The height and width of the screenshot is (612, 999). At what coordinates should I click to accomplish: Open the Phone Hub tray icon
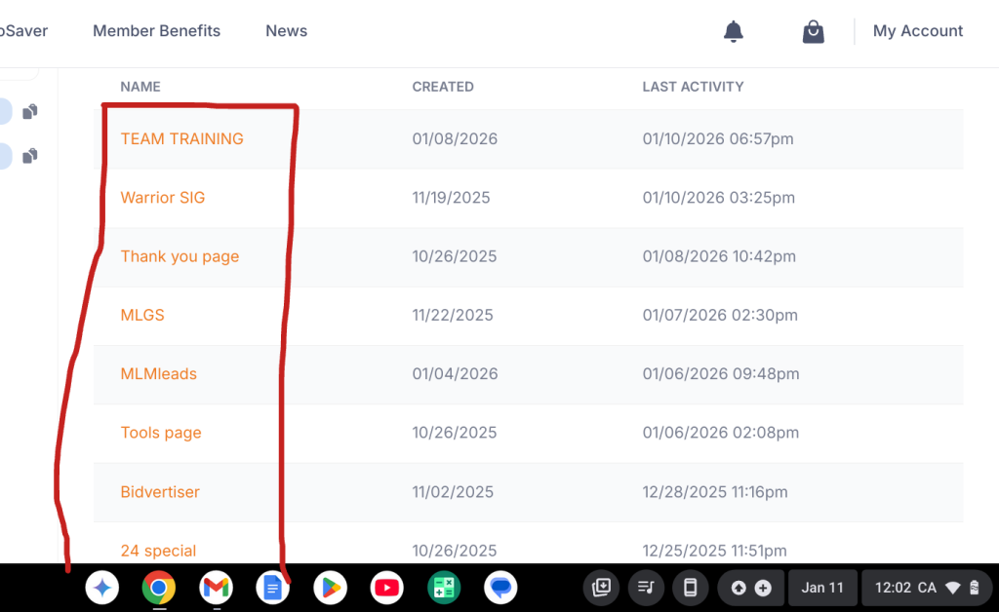point(690,588)
